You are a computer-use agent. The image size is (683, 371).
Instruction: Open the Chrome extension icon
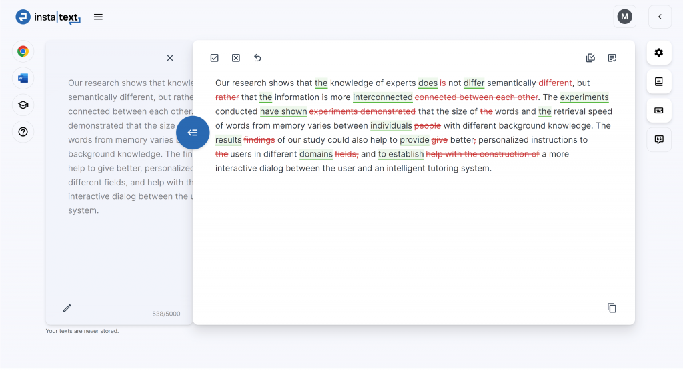point(23,51)
